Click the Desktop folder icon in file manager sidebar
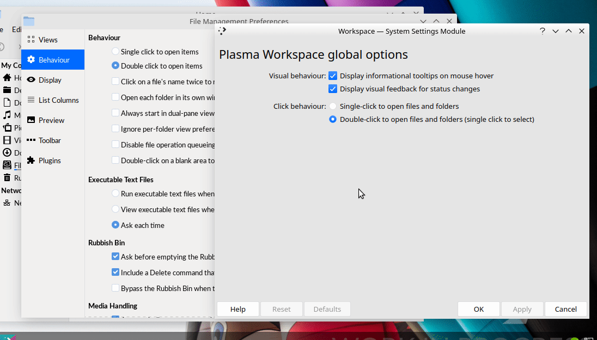The height and width of the screenshot is (340, 597). coord(7,90)
